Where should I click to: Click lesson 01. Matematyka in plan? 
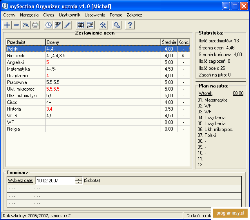pyautogui.click(x=212, y=100)
